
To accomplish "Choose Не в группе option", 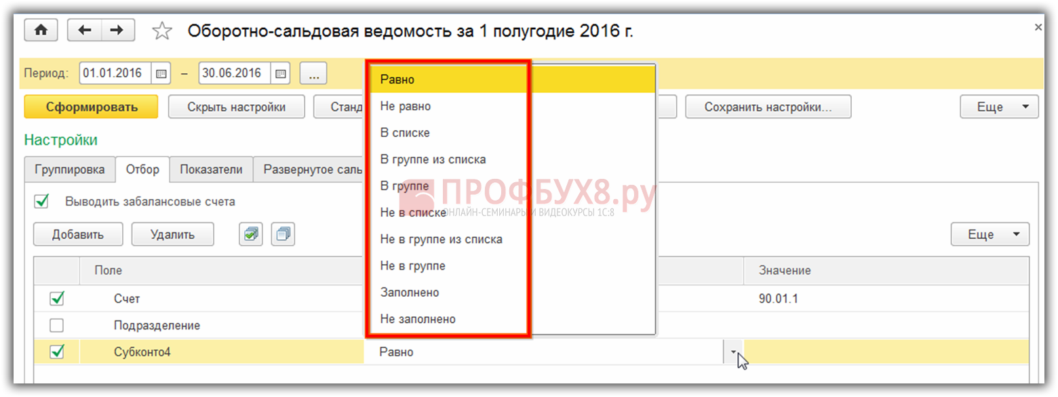I will tap(513, 266).
